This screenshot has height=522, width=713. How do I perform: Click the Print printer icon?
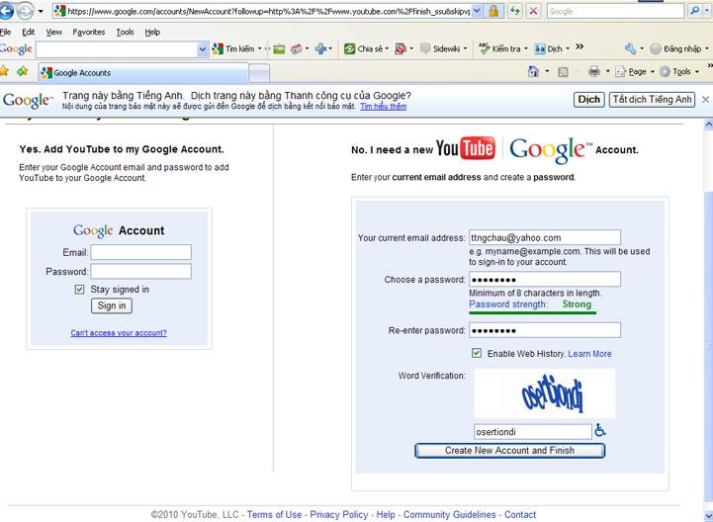[x=594, y=71]
